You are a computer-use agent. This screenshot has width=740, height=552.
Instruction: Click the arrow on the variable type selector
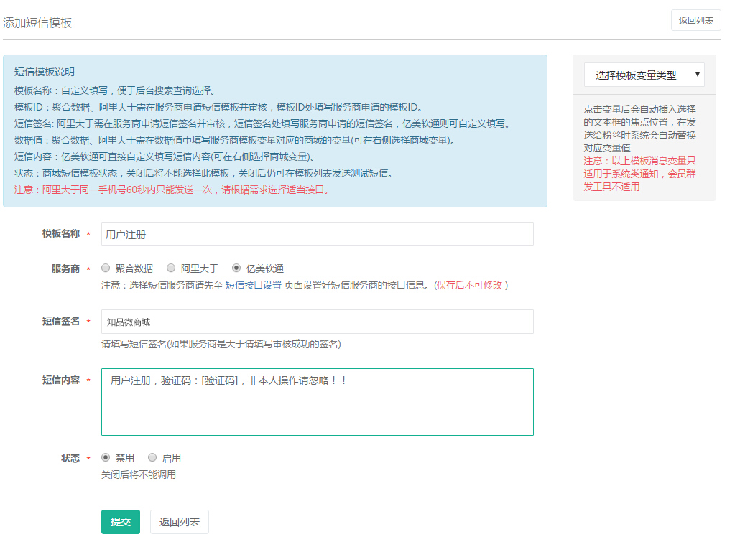(x=696, y=75)
